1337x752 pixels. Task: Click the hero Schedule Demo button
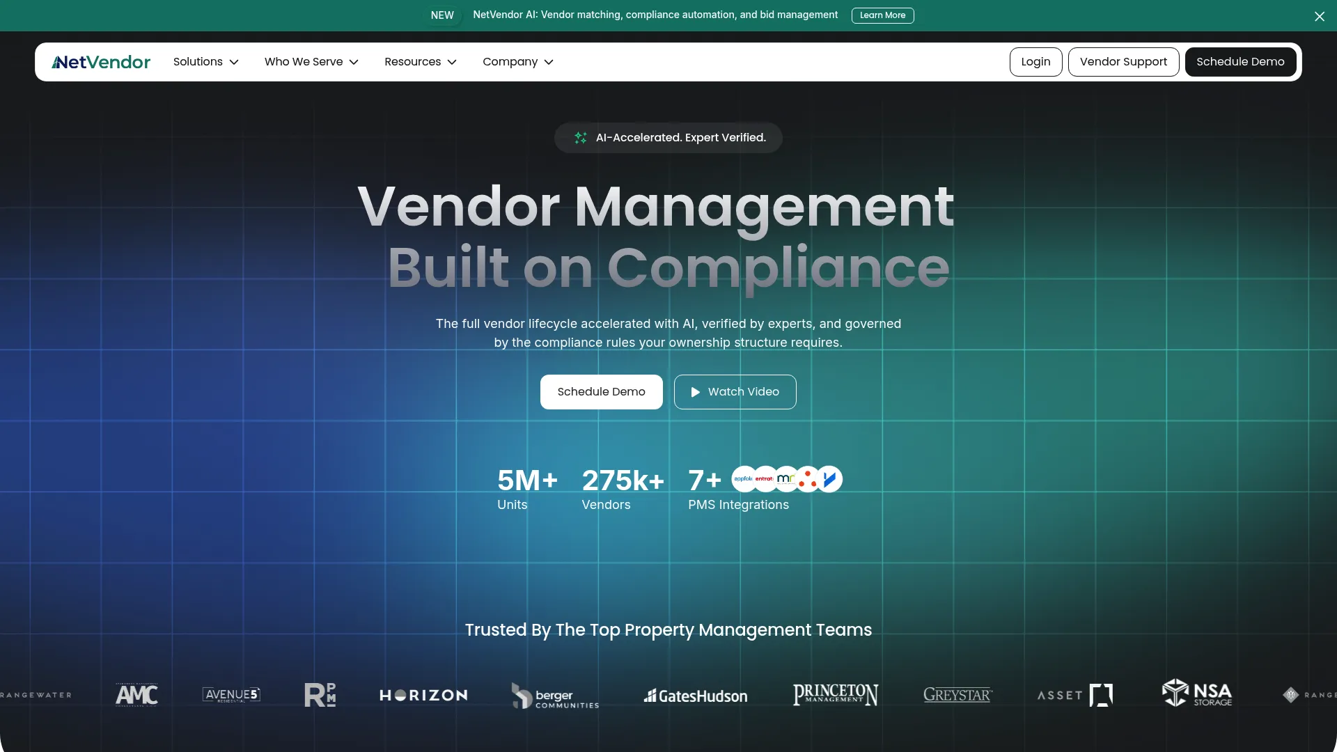(x=601, y=392)
